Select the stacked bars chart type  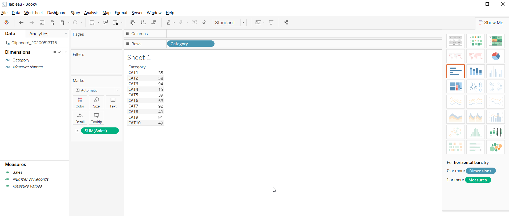(x=476, y=71)
